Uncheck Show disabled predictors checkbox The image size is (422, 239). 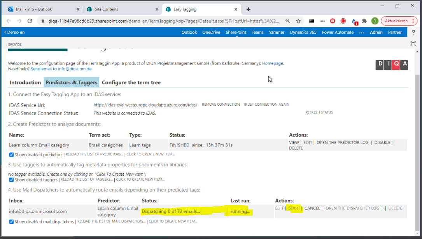[x=11, y=155]
